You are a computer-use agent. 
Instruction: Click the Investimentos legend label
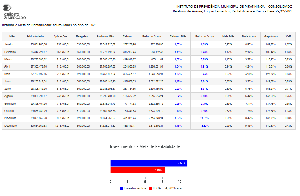135,188
